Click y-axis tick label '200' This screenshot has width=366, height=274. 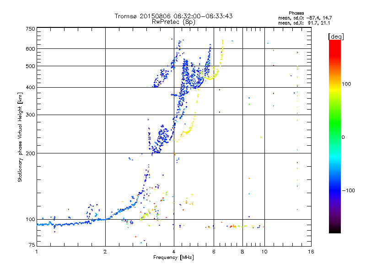[x=30, y=153]
